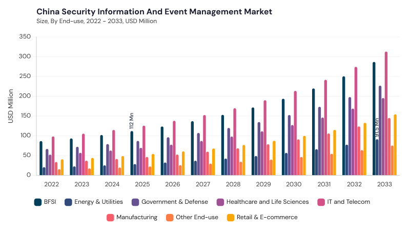Toggle the BFSI legend label
Image resolution: width=410 pixels, height=231 pixels.
(x=50, y=202)
